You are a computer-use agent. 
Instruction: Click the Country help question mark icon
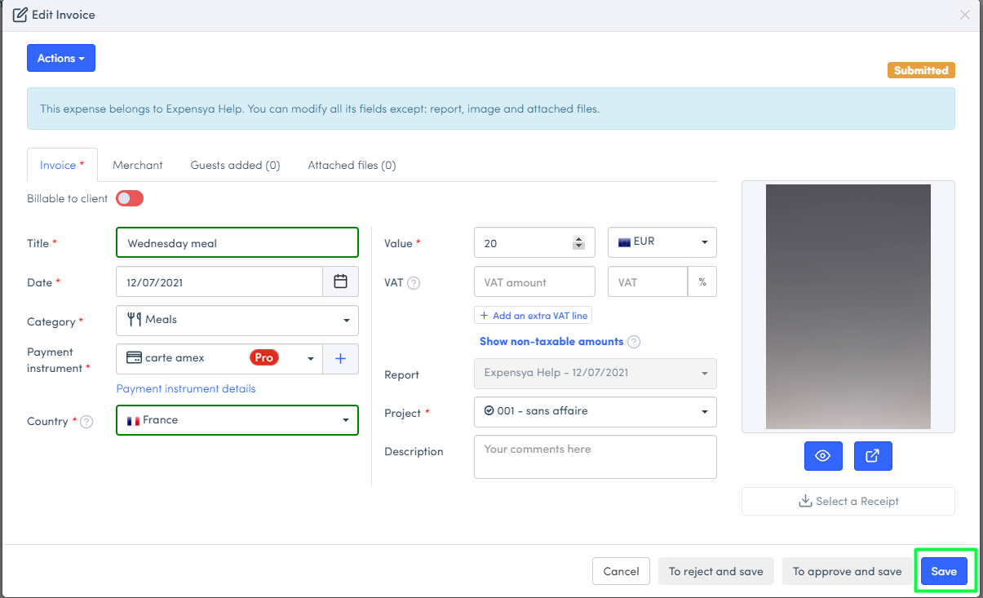pos(86,422)
